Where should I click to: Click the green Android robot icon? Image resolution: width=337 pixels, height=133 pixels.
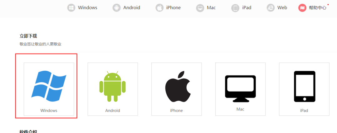112,86
